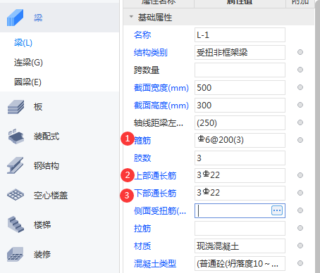This screenshot has width=320, height=273.
Task: Select the 装配式 prefabricated icon
Action: point(16,136)
